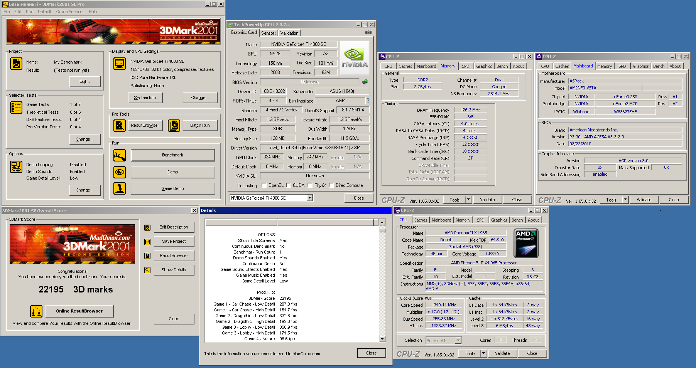The width and height of the screenshot is (696, 368).
Task: Click the Demo eye icon
Action: 120,172
